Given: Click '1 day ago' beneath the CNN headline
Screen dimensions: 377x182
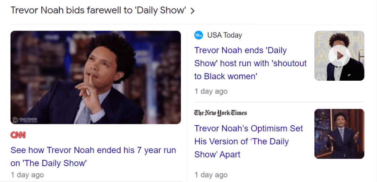Looking at the screenshot, I should 27,175.
